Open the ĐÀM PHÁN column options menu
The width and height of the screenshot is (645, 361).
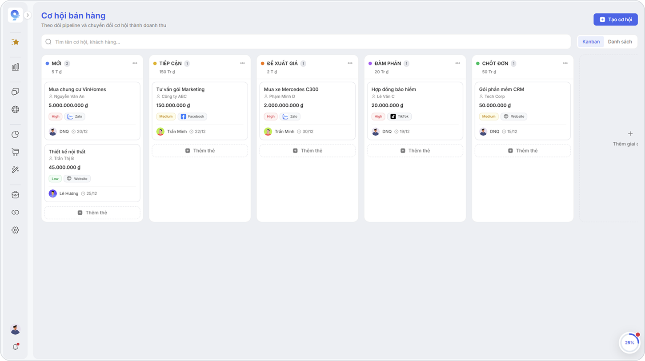(457, 64)
